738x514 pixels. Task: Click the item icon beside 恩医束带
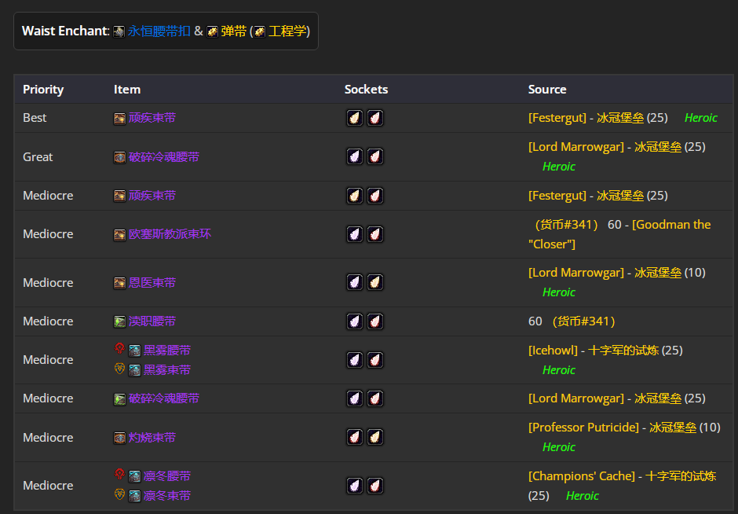[x=119, y=283]
